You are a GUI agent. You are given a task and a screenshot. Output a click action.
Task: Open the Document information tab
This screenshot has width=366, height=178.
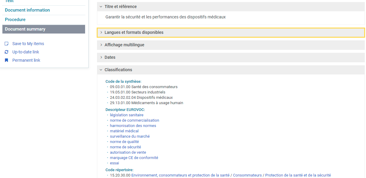click(x=27, y=10)
